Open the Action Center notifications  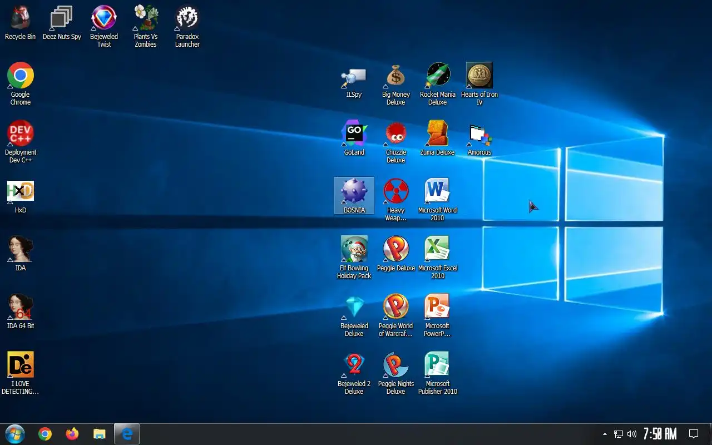694,434
